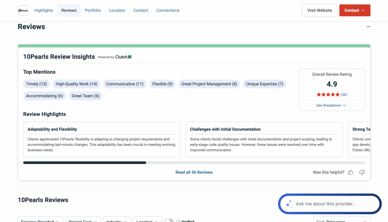Select the Great Project Management (8) tag
Image resolution: width=388 pixels, height=222 pixels.
[209, 84]
